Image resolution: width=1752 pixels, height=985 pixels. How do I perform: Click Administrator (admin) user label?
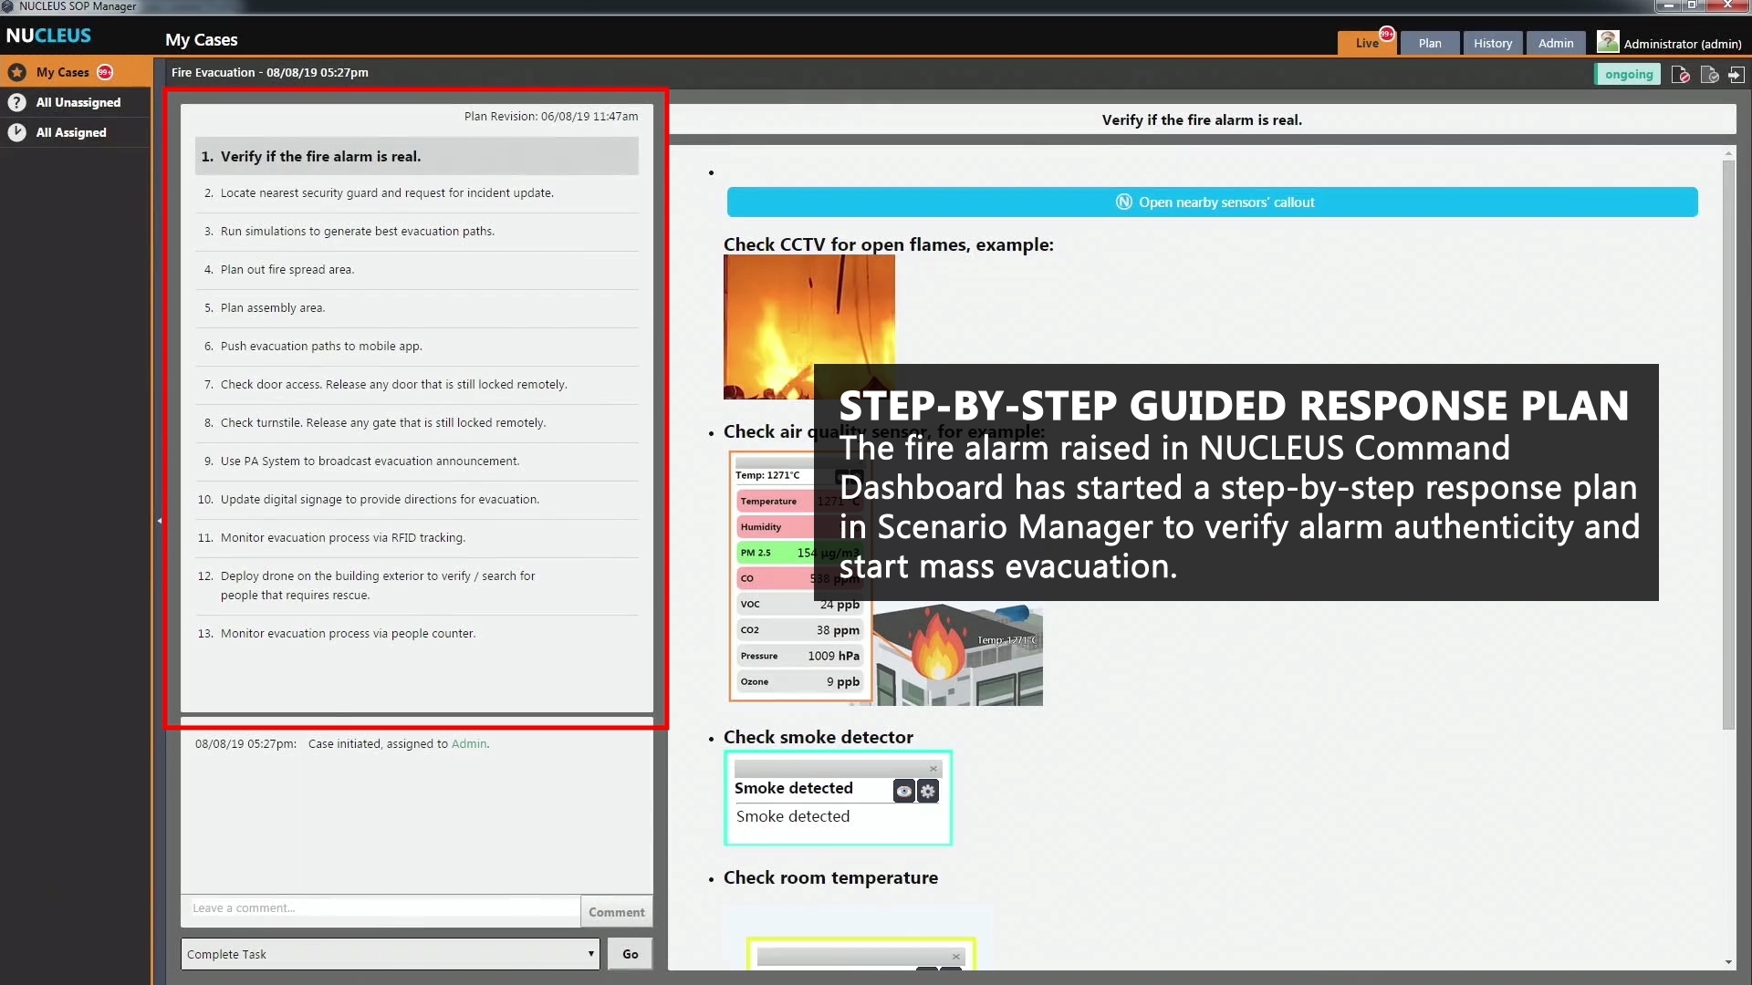coord(1683,44)
